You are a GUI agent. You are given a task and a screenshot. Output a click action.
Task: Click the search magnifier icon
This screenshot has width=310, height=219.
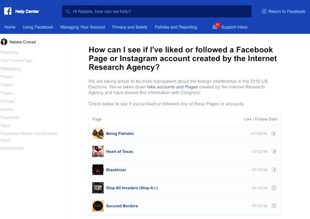pos(68,11)
